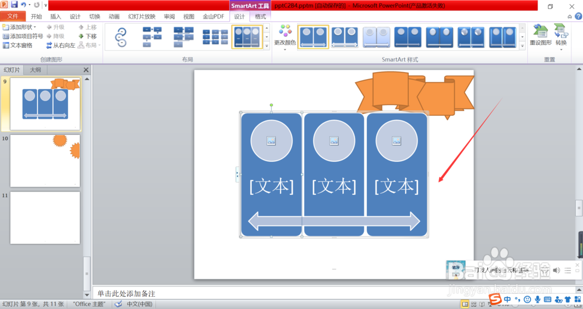This screenshot has width=583, height=309.
Task: Select the second layout thumbnail with connected boxes
Action: pos(152,37)
